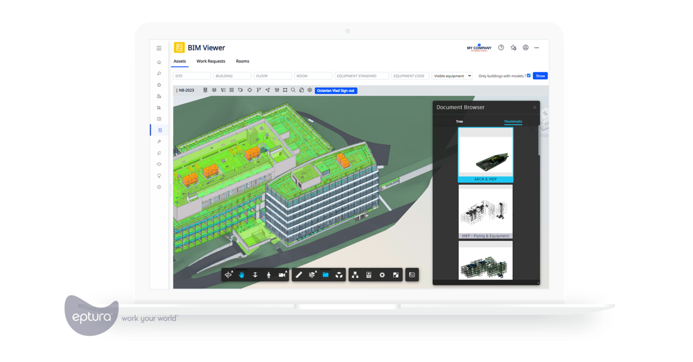Click the blue Show button
The width and height of the screenshot is (693, 362).
click(x=540, y=76)
